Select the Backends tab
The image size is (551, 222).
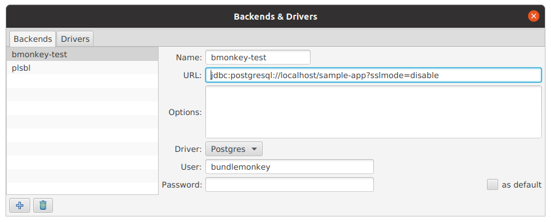pos(33,39)
